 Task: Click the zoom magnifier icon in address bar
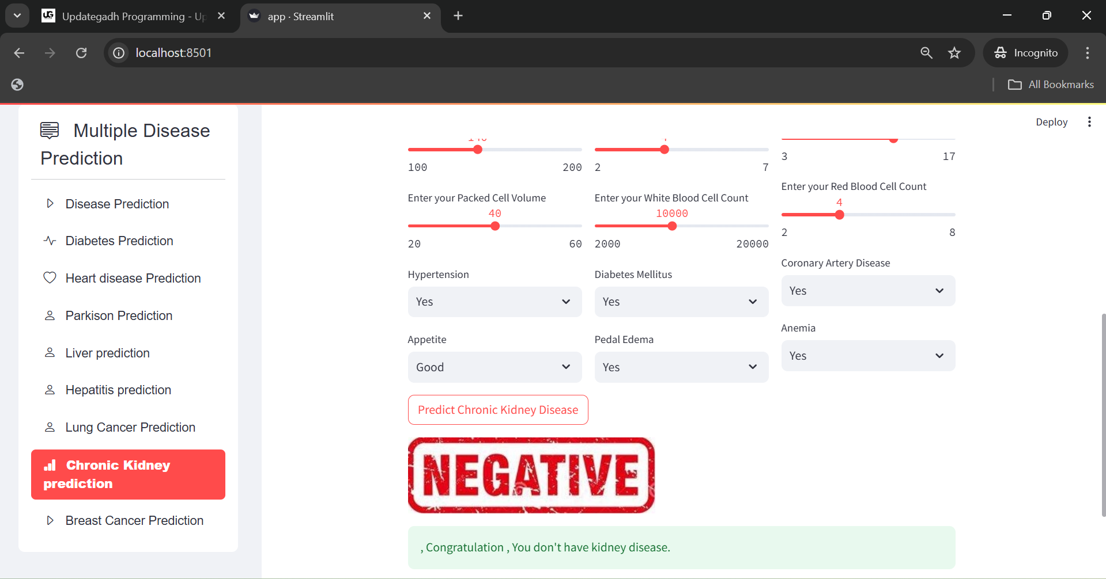tap(926, 53)
